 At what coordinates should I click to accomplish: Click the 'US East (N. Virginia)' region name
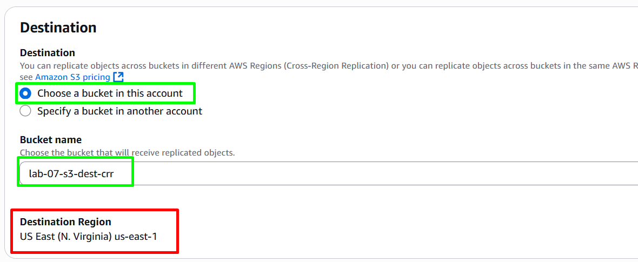65,236
